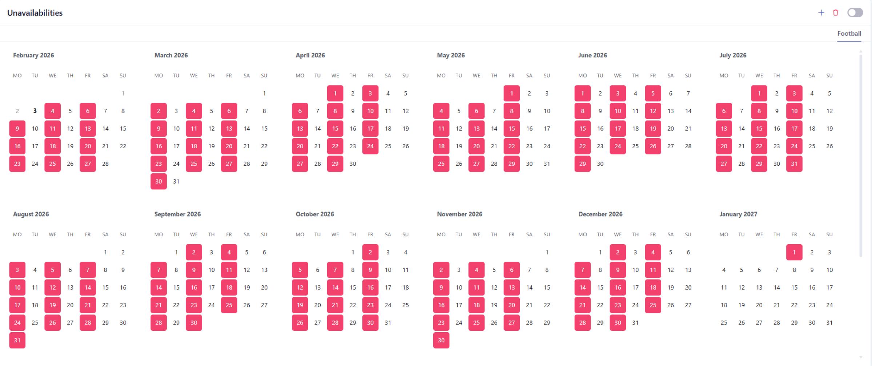Select today's bold date February 3, 2026
The height and width of the screenshot is (366, 872).
(35, 111)
